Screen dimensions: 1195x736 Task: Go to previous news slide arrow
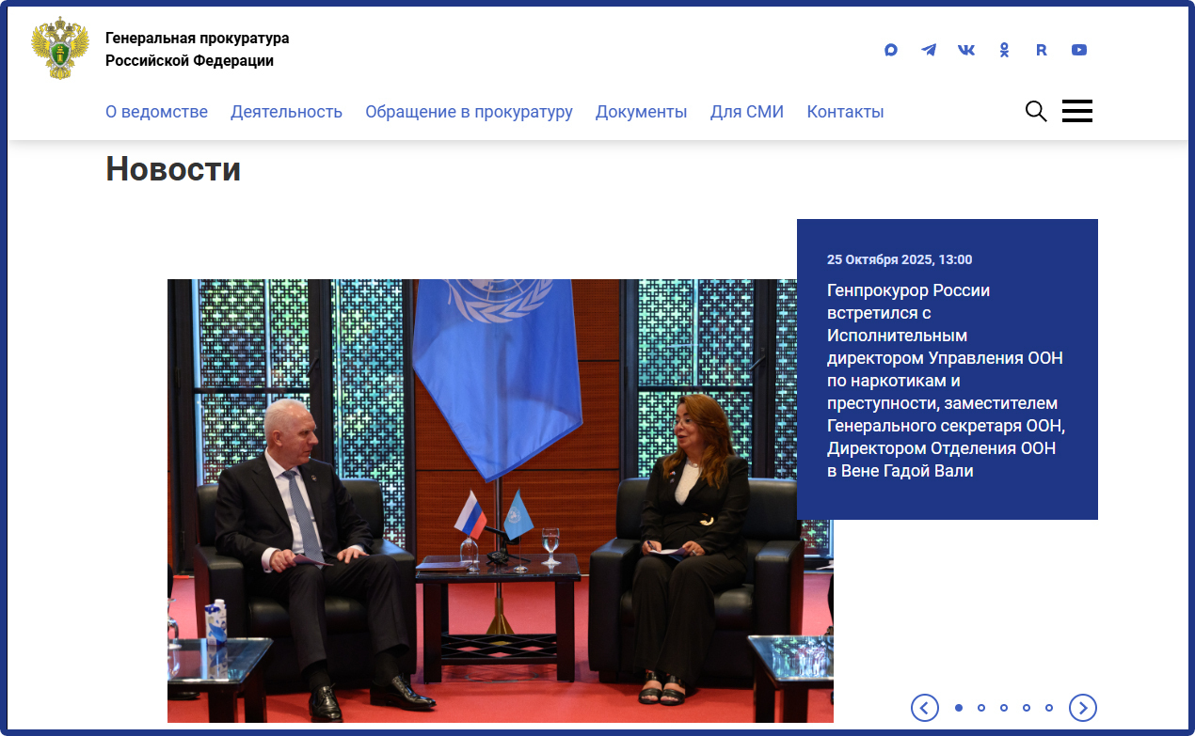click(924, 708)
